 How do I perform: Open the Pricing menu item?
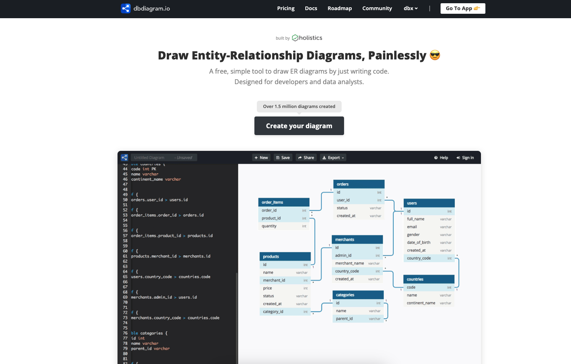[x=285, y=8]
